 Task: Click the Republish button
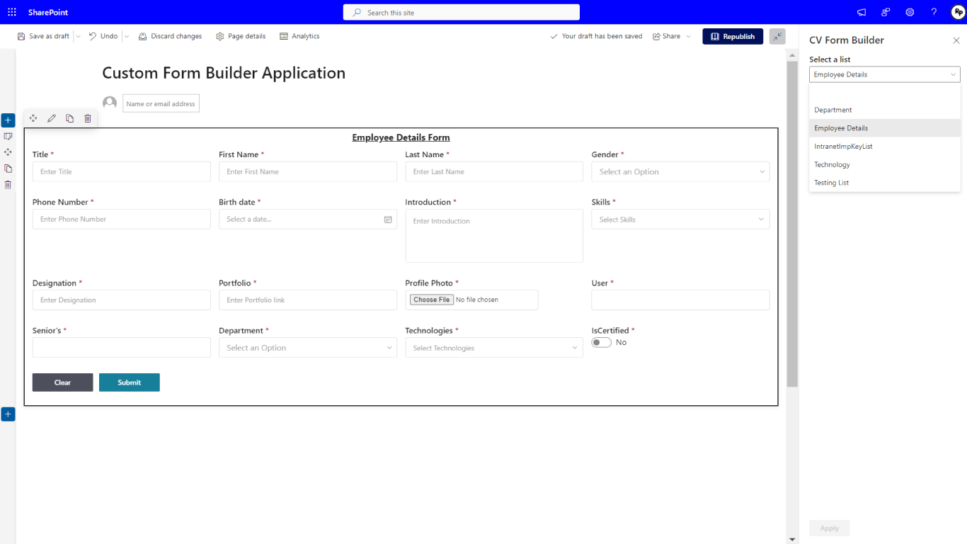(x=733, y=36)
